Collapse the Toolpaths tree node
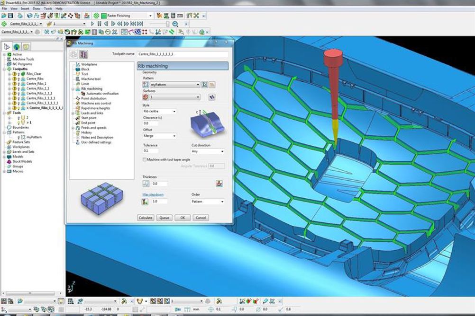Image resolution: width=475 pixels, height=316 pixels. (4, 69)
